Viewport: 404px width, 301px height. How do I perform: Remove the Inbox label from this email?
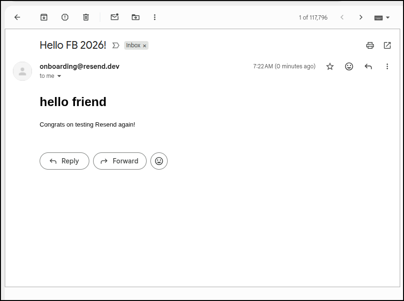pyautogui.click(x=145, y=45)
